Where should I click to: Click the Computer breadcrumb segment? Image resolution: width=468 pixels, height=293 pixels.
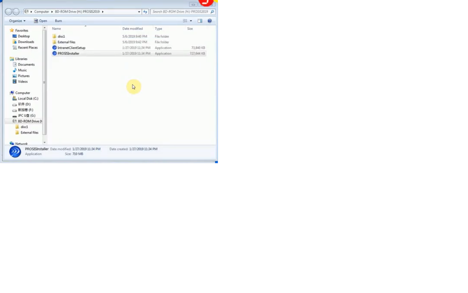41,12
